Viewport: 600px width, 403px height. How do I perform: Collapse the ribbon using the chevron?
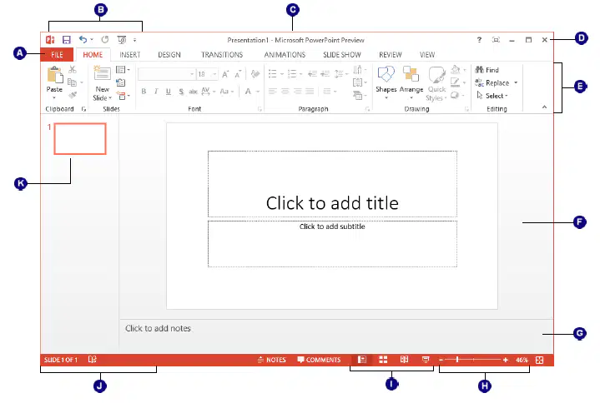point(544,107)
